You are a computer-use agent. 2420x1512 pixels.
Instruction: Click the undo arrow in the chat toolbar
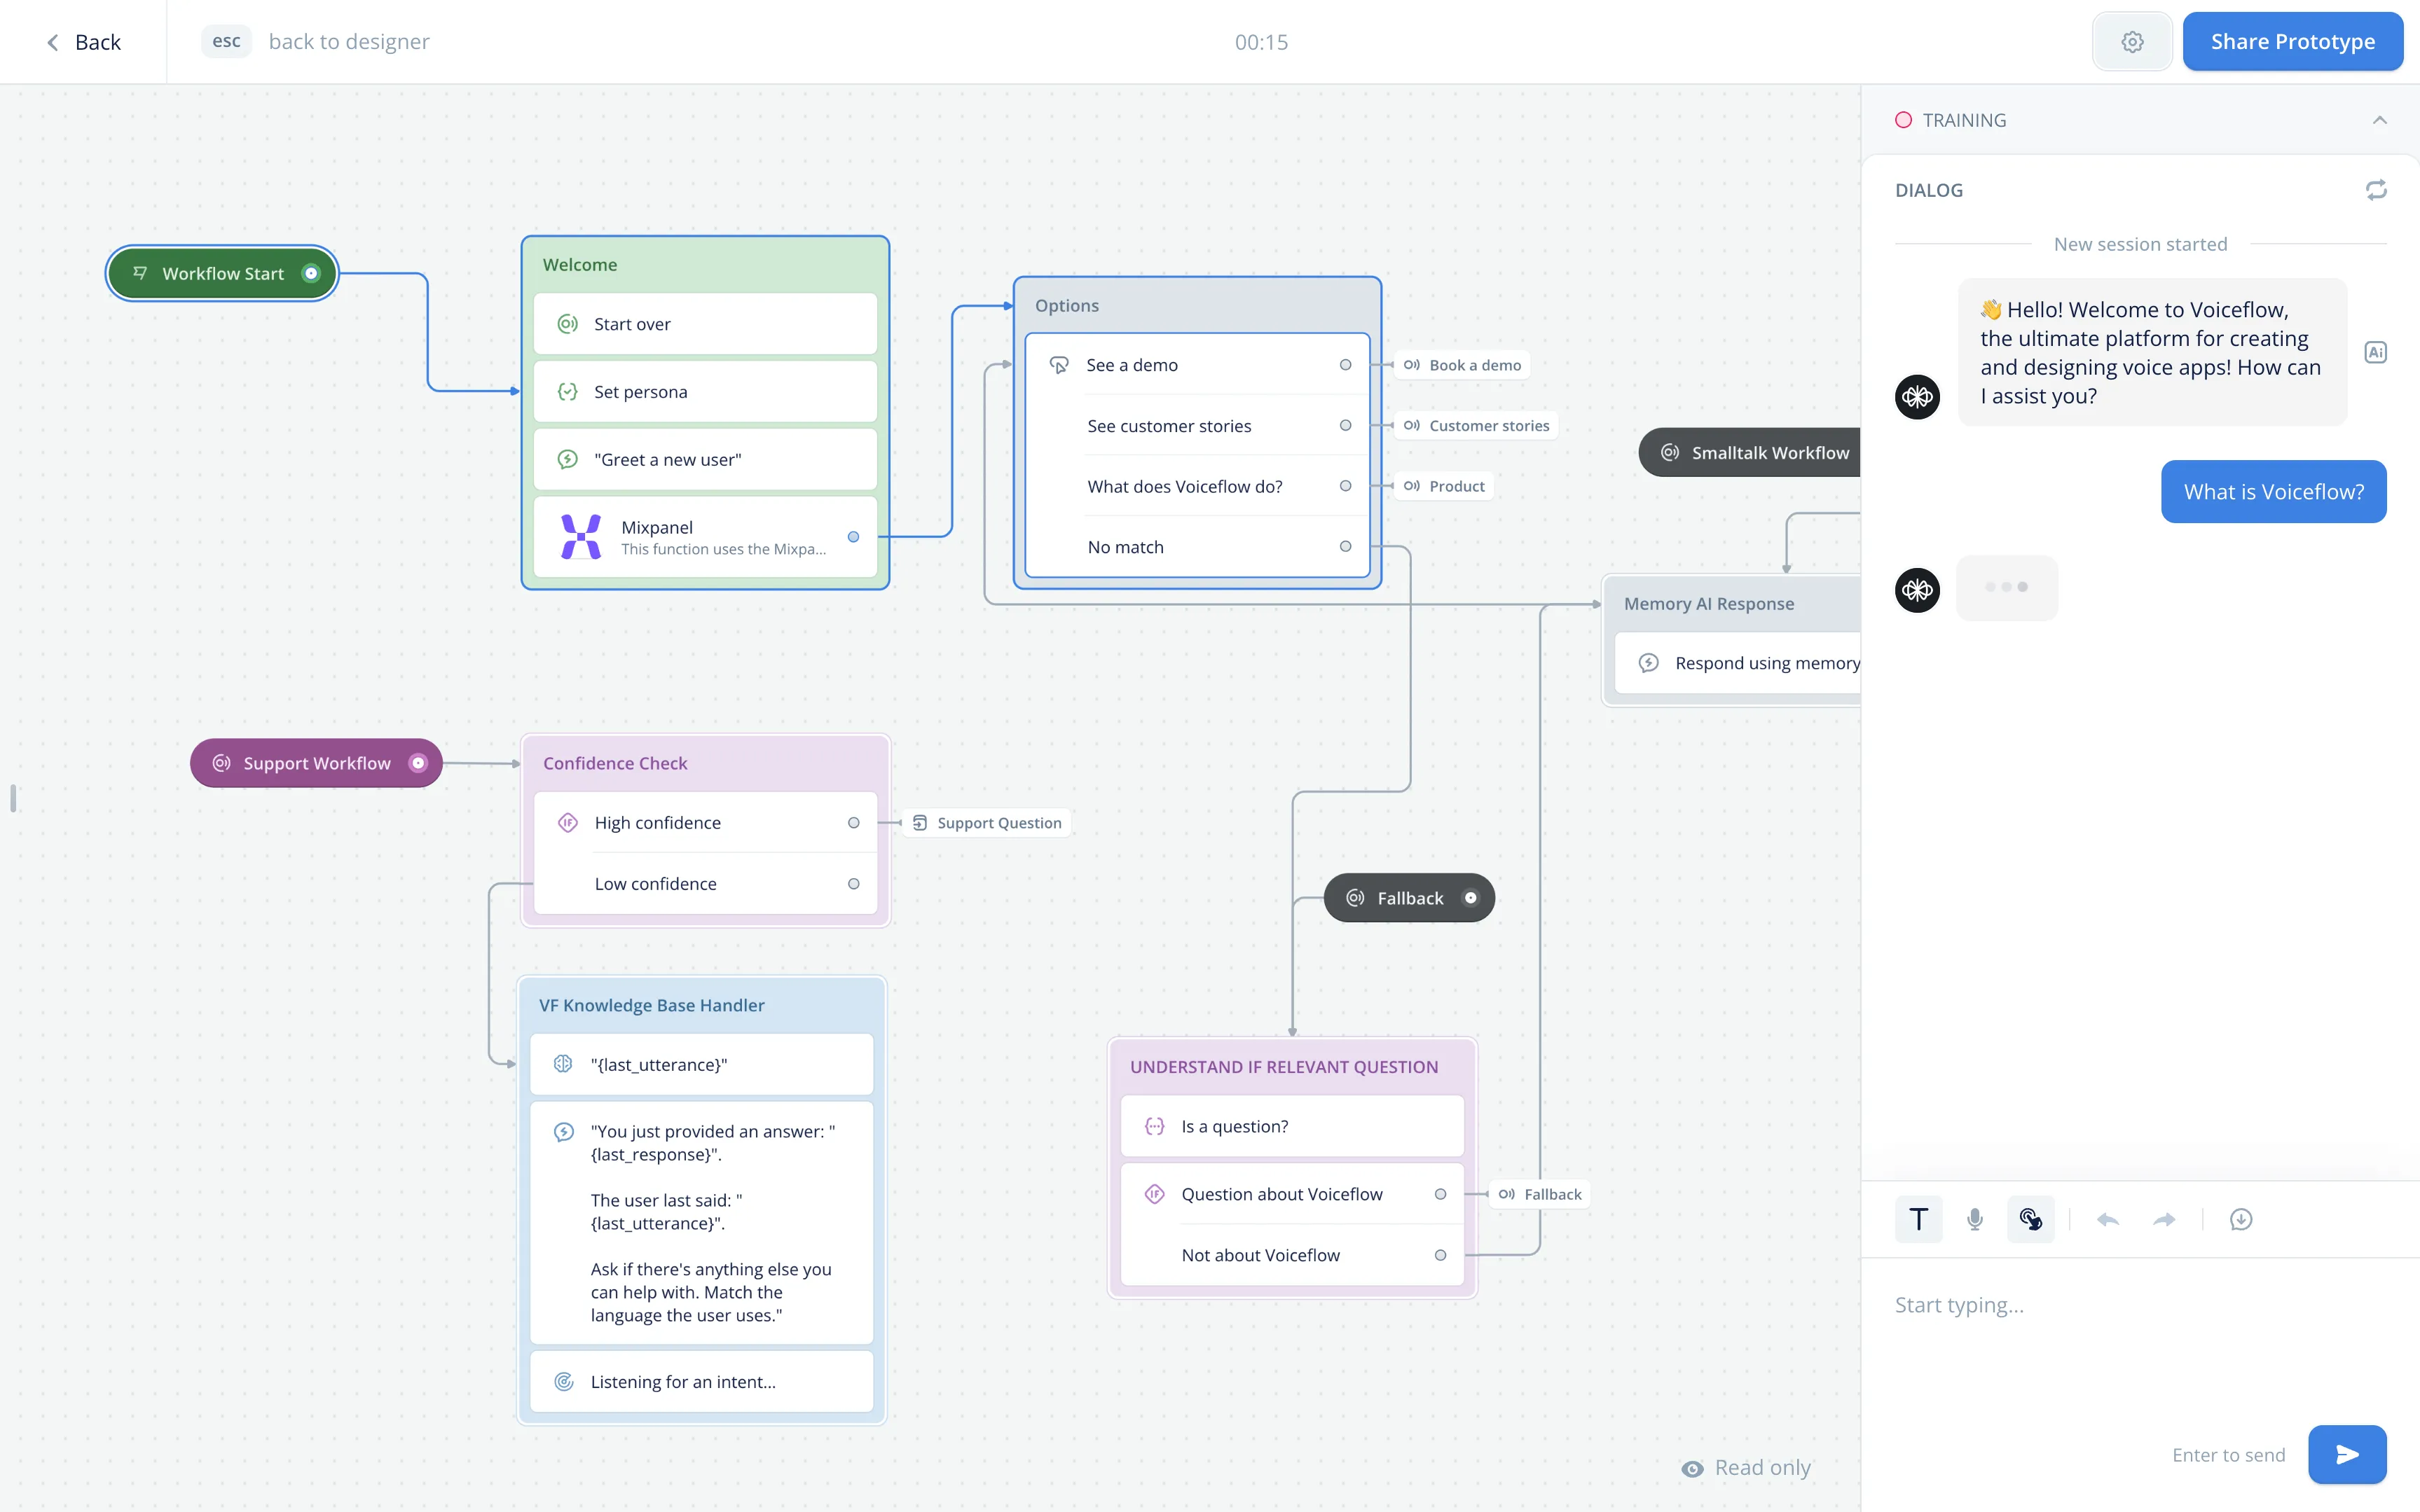point(2107,1219)
